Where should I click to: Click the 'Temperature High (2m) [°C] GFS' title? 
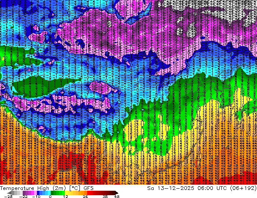[x=47, y=188]
